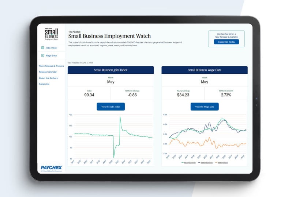Screen dimensions: 281x197
Task: Click the Subscribe link in sidebar
Action: click(44, 84)
